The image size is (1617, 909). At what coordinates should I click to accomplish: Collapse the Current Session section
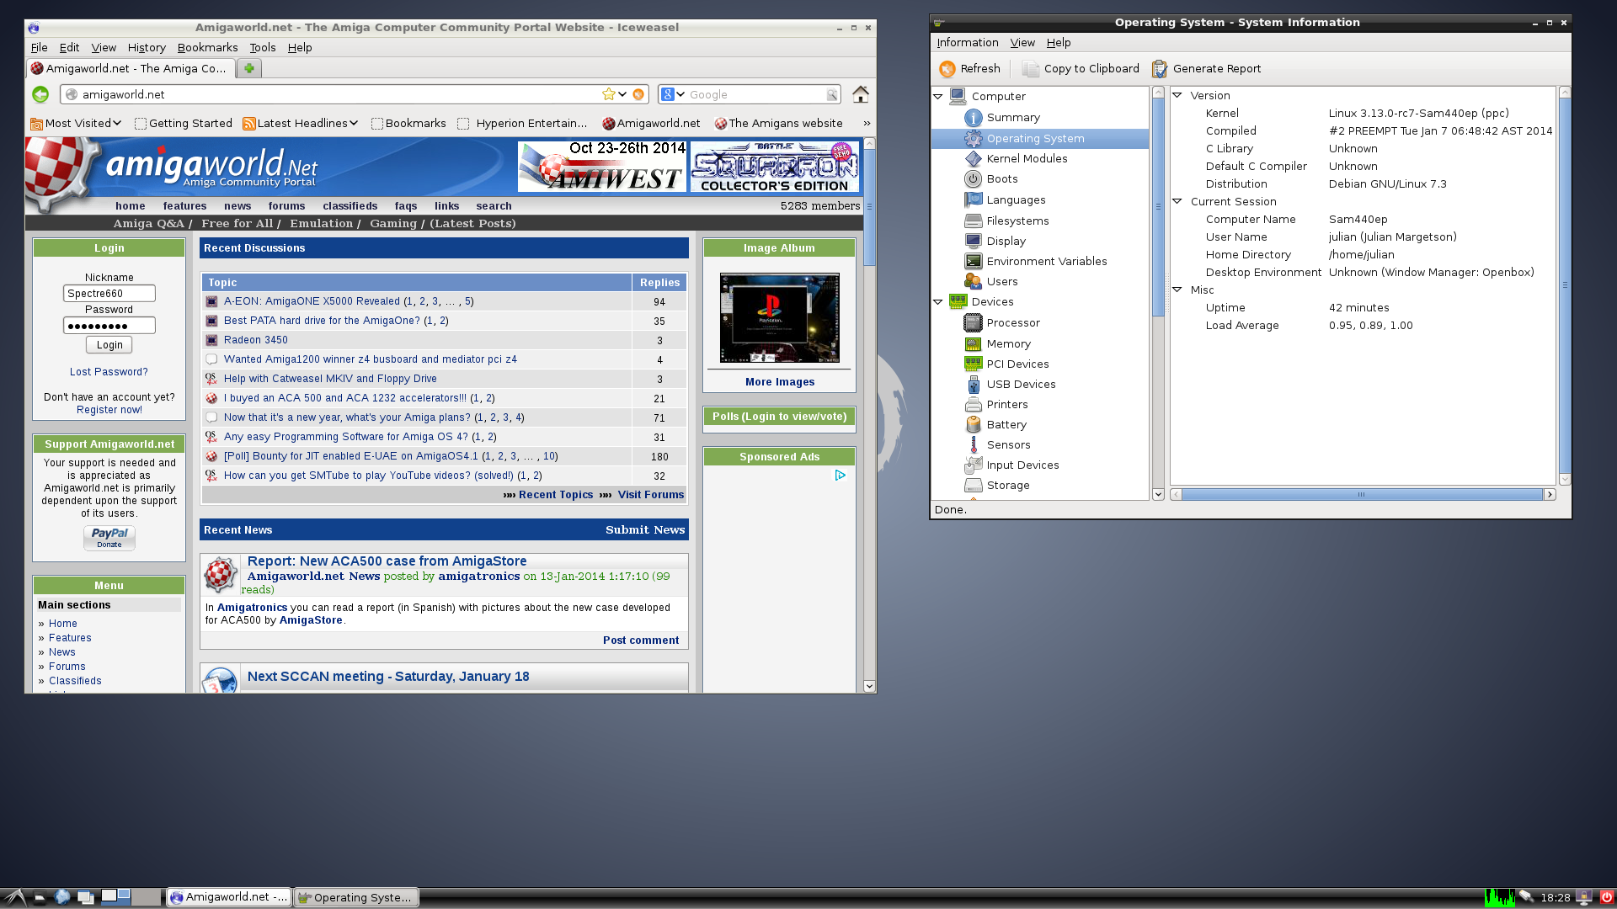(1177, 201)
